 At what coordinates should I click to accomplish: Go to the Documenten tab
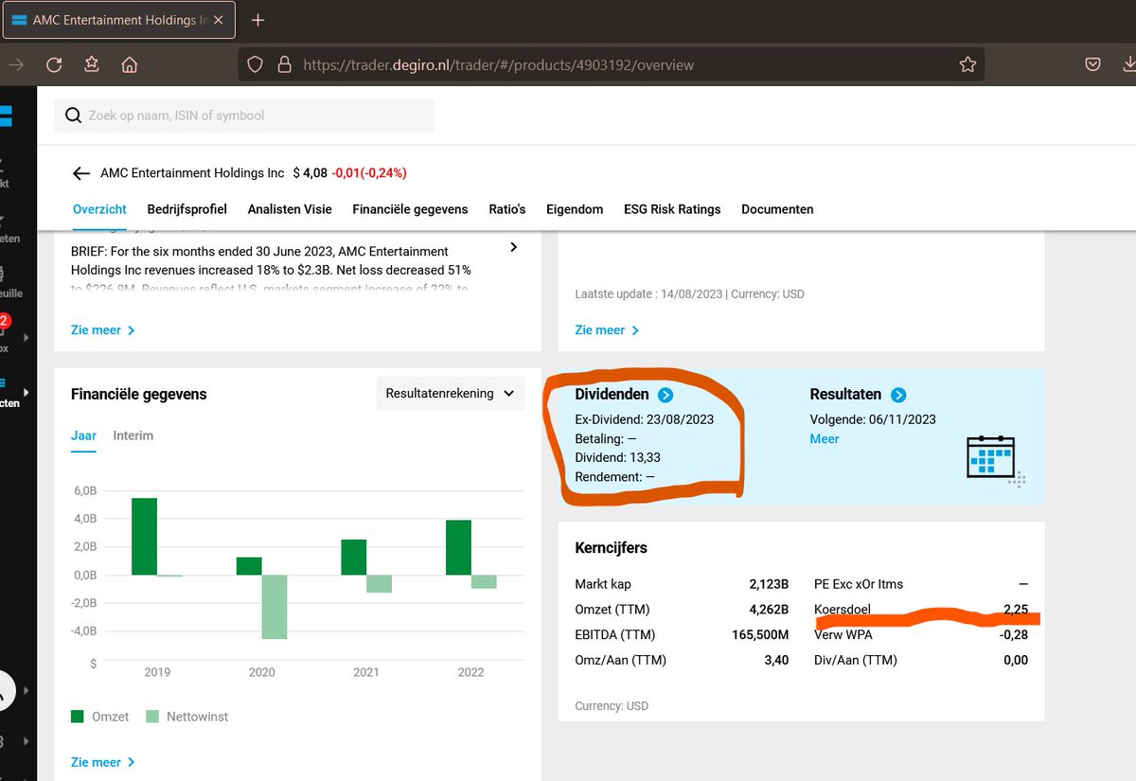pyautogui.click(x=777, y=209)
